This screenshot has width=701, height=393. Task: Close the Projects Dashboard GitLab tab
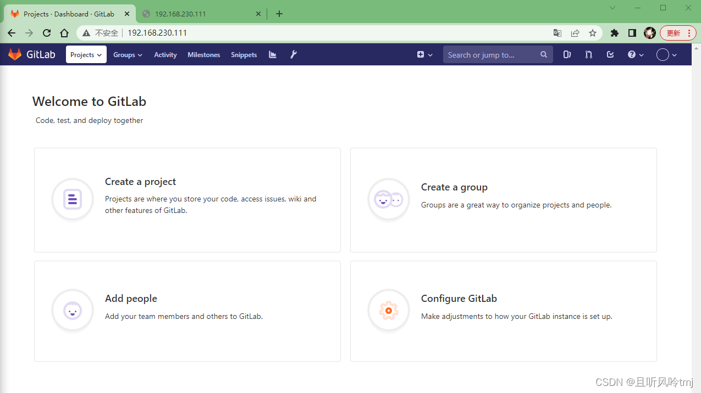pos(127,14)
